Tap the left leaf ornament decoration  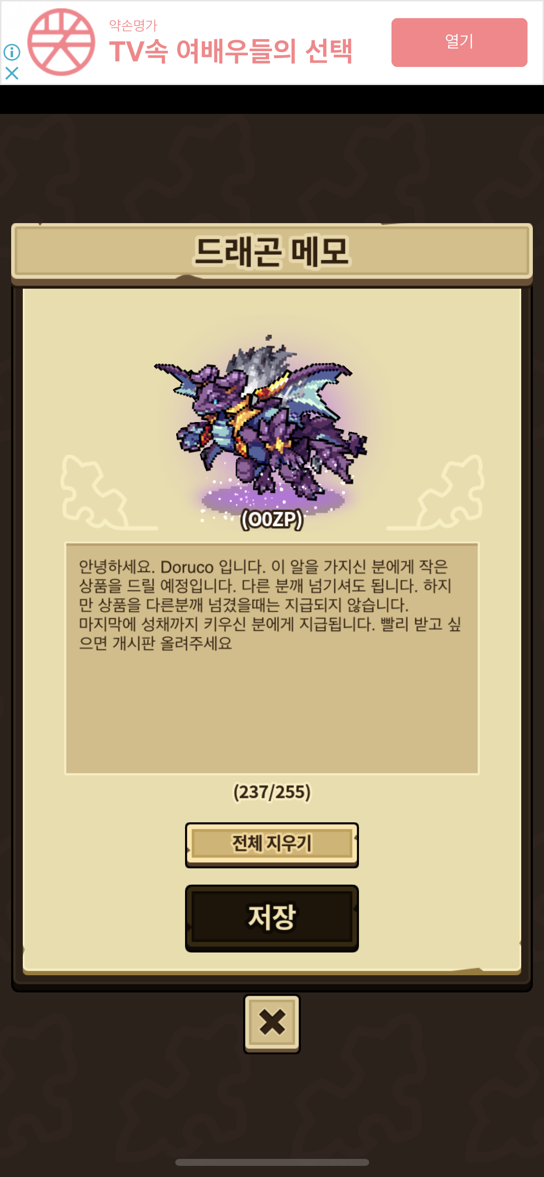[105, 494]
